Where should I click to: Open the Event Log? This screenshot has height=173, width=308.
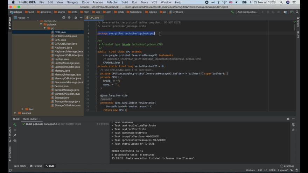pos(287,166)
